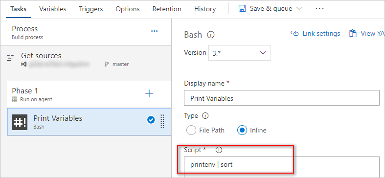Screen dimensions: 385x178
Task: Open the Options tab
Action: [127, 9]
